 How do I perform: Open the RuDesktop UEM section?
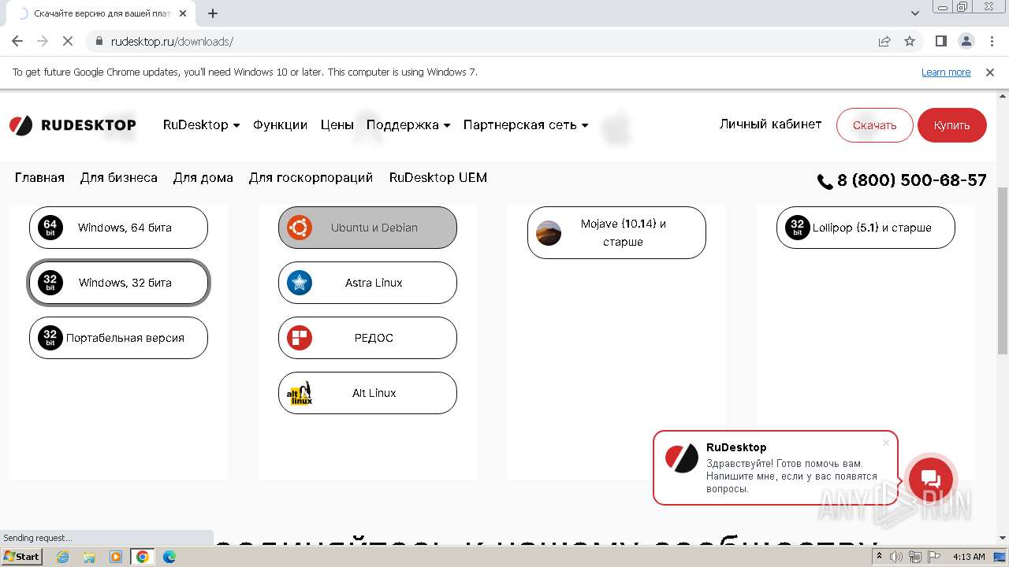click(438, 178)
